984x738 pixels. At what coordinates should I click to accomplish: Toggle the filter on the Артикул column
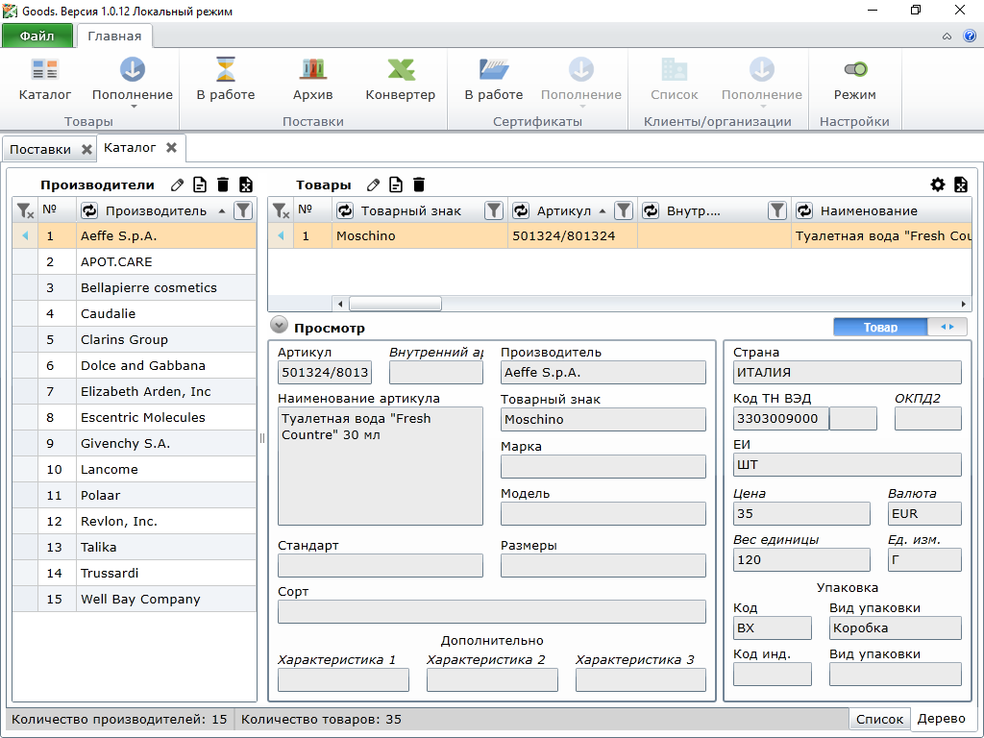pos(623,210)
